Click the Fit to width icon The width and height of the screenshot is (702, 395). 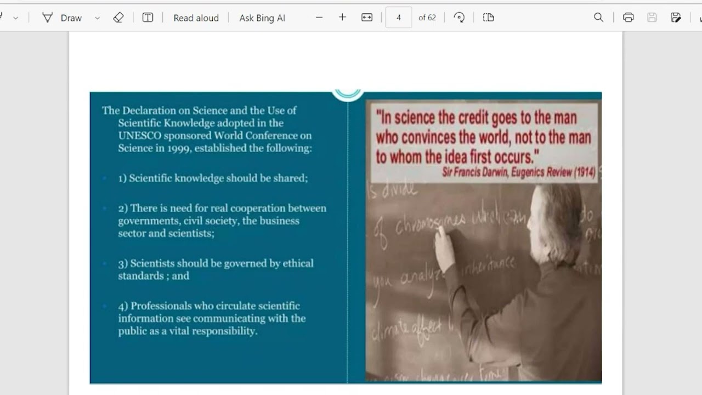[x=367, y=18]
